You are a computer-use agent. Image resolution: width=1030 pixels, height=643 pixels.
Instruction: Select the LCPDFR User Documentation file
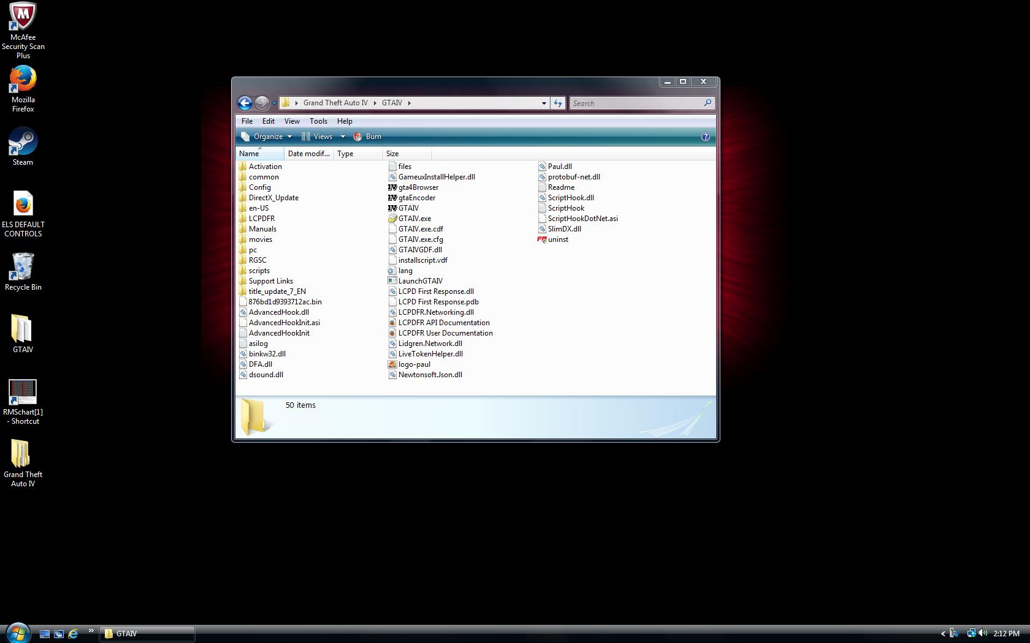pyautogui.click(x=440, y=333)
